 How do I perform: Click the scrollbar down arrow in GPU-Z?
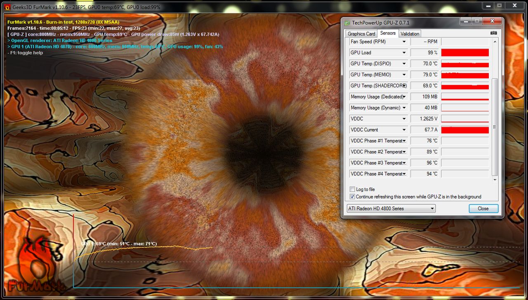click(495, 180)
